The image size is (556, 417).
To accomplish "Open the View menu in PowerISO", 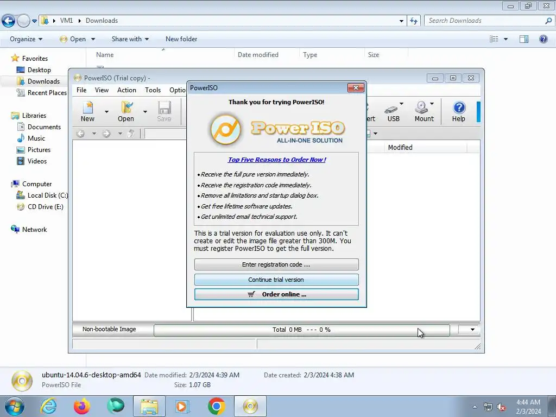I will coord(102,90).
